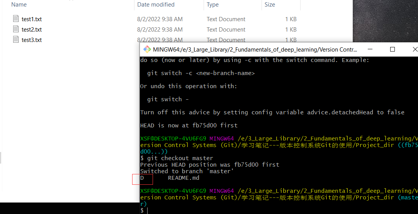This screenshot has width=418, height=214.
Task: Sort files by Size column
Action: pos(270,5)
